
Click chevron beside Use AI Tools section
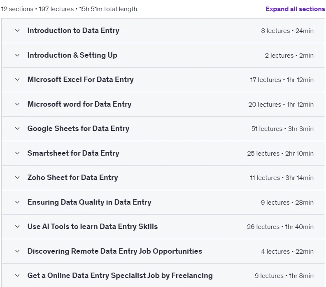coord(17,226)
